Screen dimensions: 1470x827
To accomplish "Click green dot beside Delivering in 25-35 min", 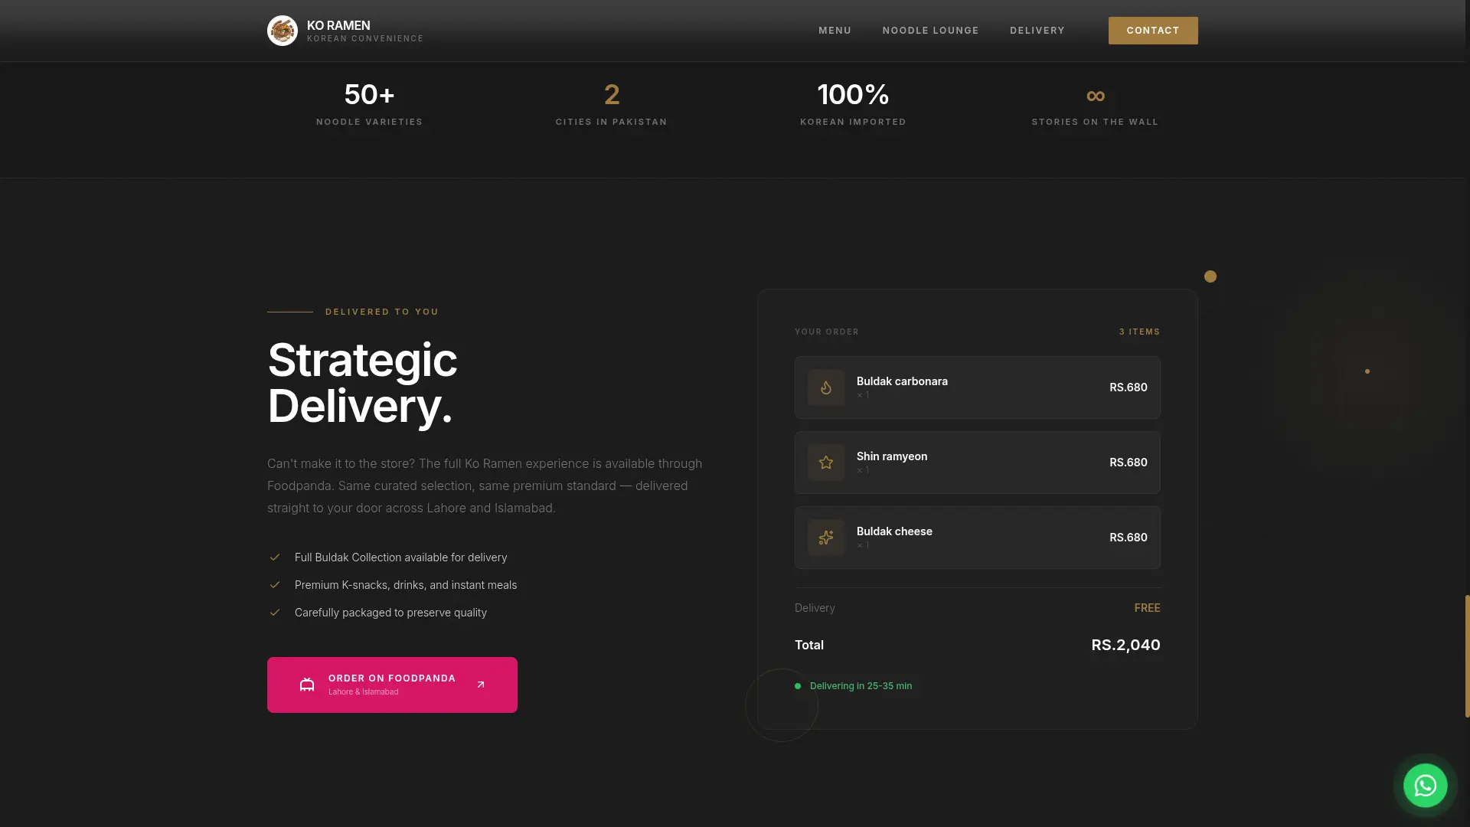I will tap(798, 686).
